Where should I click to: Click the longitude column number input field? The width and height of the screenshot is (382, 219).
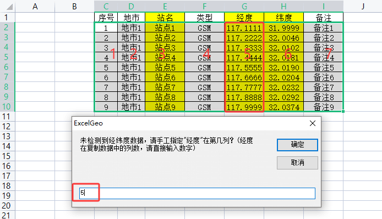point(197,193)
